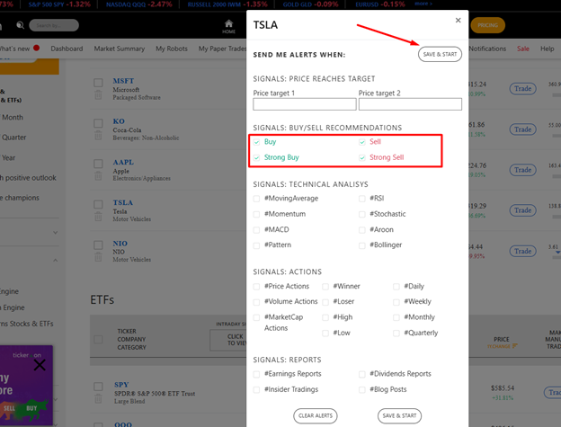The height and width of the screenshot is (427, 561).
Task: Click bottom SAVE & START button
Action: (399, 416)
